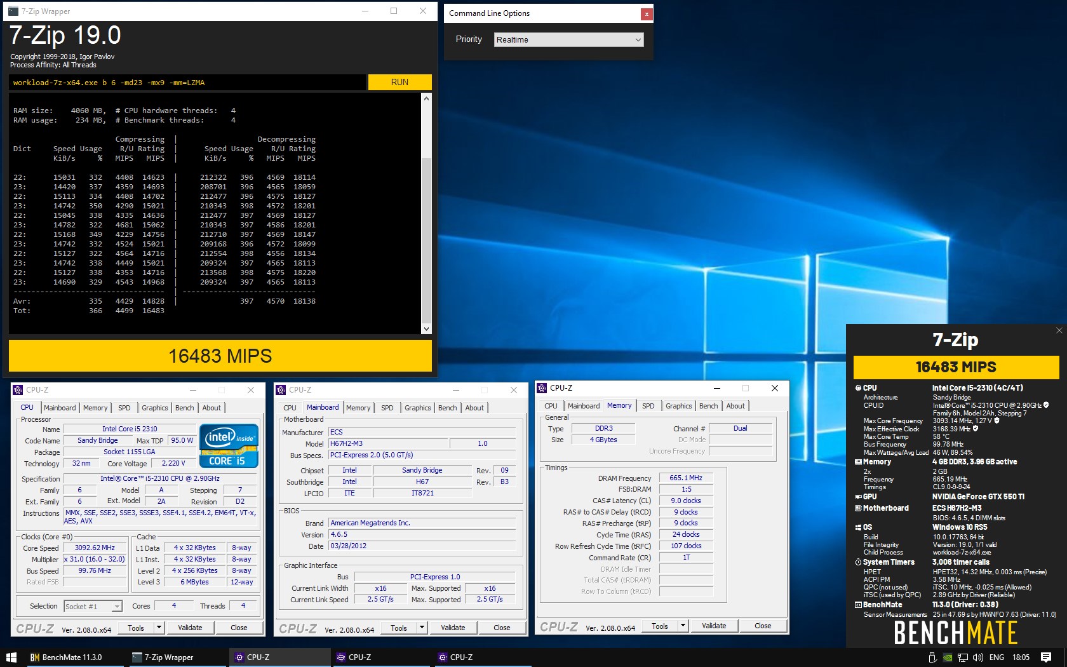Image resolution: width=1067 pixels, height=667 pixels.
Task: Click Close button in the middle CPU-Z window
Action: coord(502,628)
